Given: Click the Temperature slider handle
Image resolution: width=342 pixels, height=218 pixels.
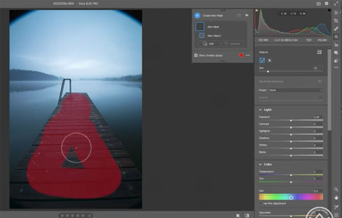Looking at the screenshot, I should (x=291, y=175).
